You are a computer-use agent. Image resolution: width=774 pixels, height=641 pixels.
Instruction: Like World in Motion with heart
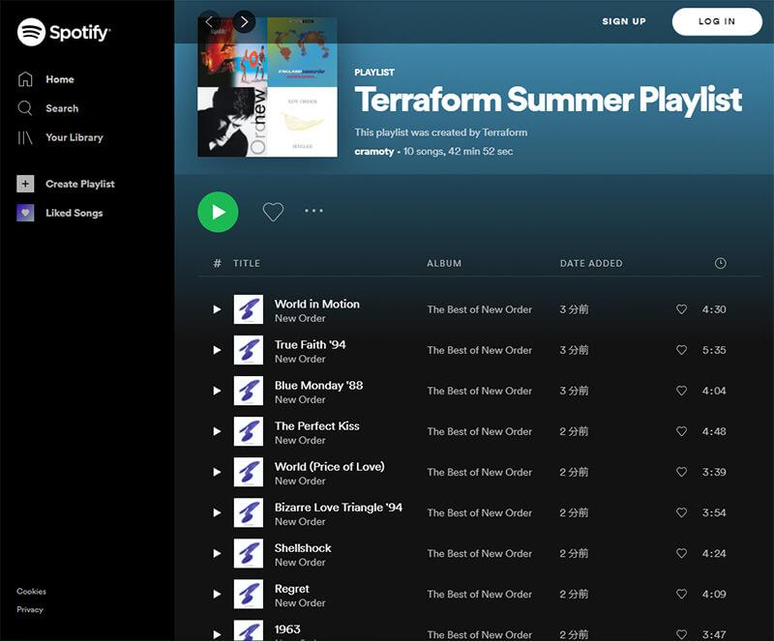(x=681, y=309)
